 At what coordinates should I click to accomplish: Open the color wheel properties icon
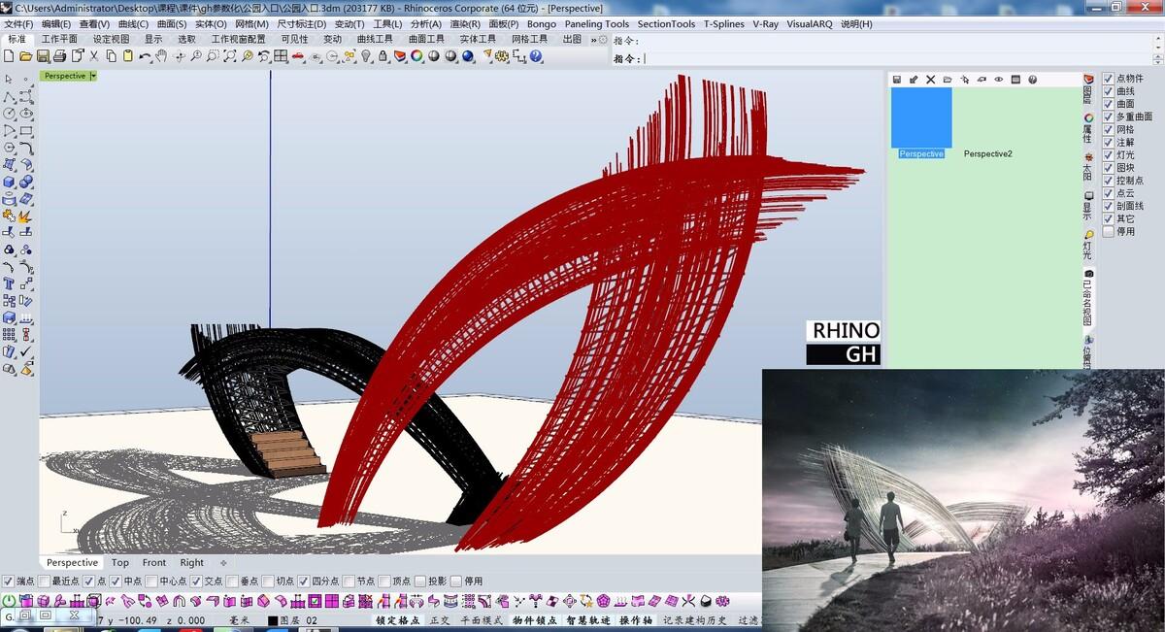pos(416,56)
